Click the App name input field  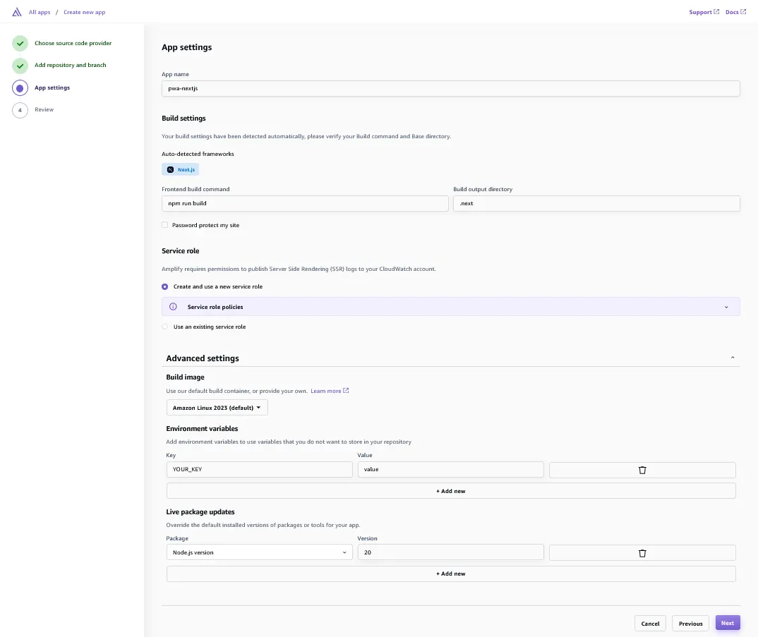pos(450,88)
